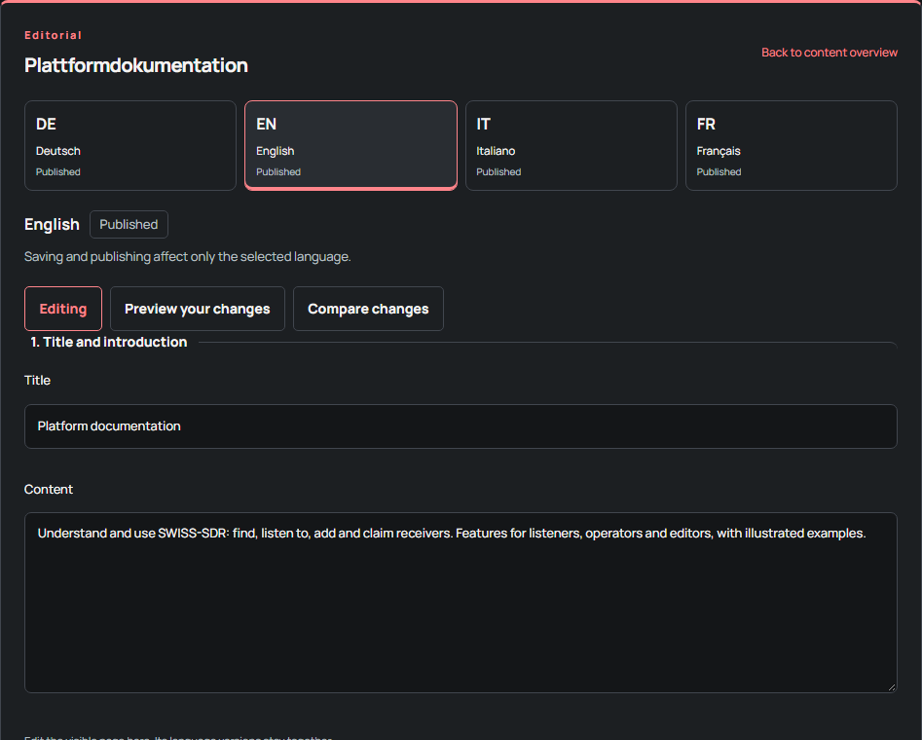Focus the Title input field
This screenshot has height=740, width=922.
point(461,426)
